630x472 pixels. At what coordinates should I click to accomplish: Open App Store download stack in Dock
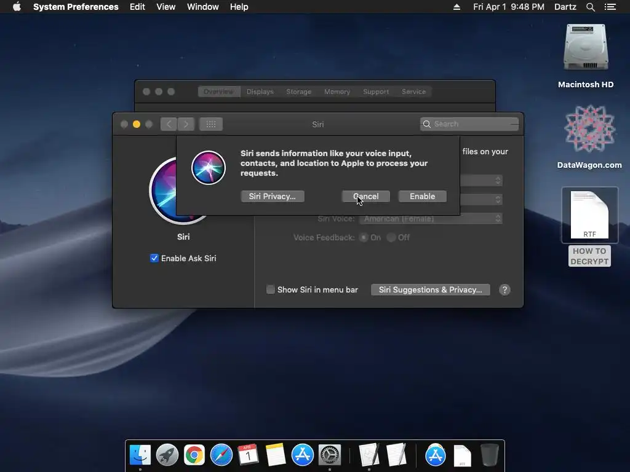click(436, 455)
